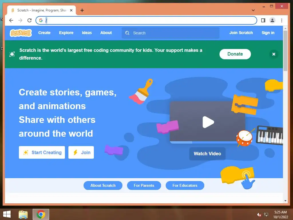Open the Chrome profile avatar icon
The image size is (293, 220).
(x=272, y=20)
